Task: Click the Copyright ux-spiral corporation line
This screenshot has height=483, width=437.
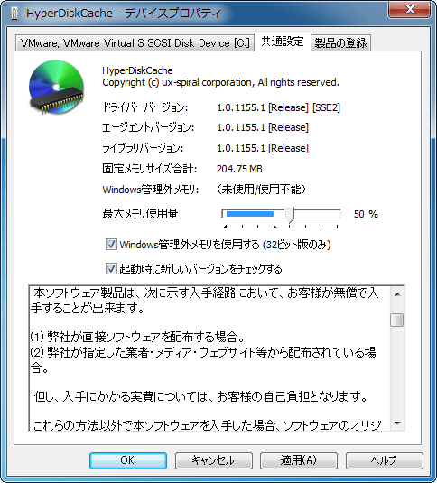Action: (x=220, y=82)
